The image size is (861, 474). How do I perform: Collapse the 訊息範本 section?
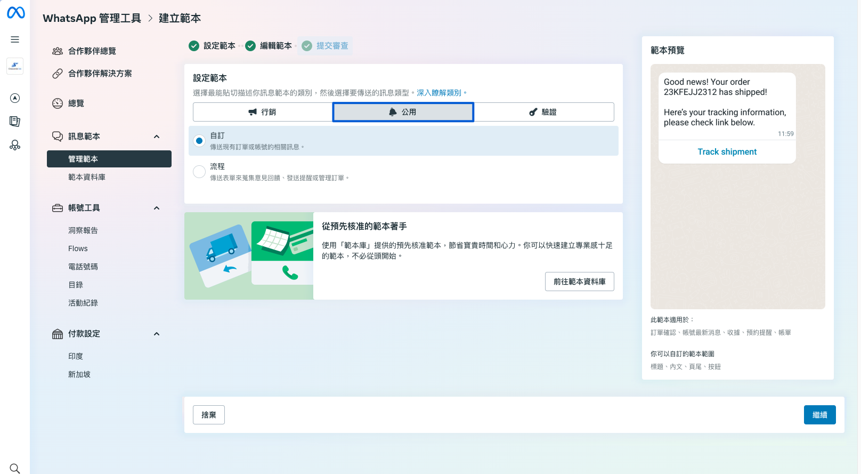tap(157, 136)
